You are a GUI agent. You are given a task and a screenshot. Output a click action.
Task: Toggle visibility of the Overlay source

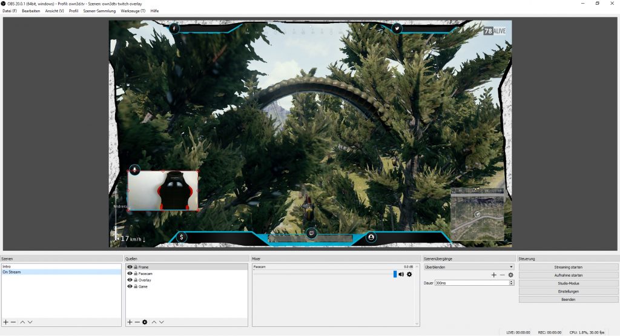click(130, 280)
